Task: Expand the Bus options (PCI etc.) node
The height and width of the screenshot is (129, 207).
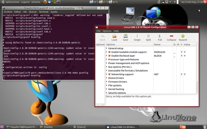Action: [107, 67]
